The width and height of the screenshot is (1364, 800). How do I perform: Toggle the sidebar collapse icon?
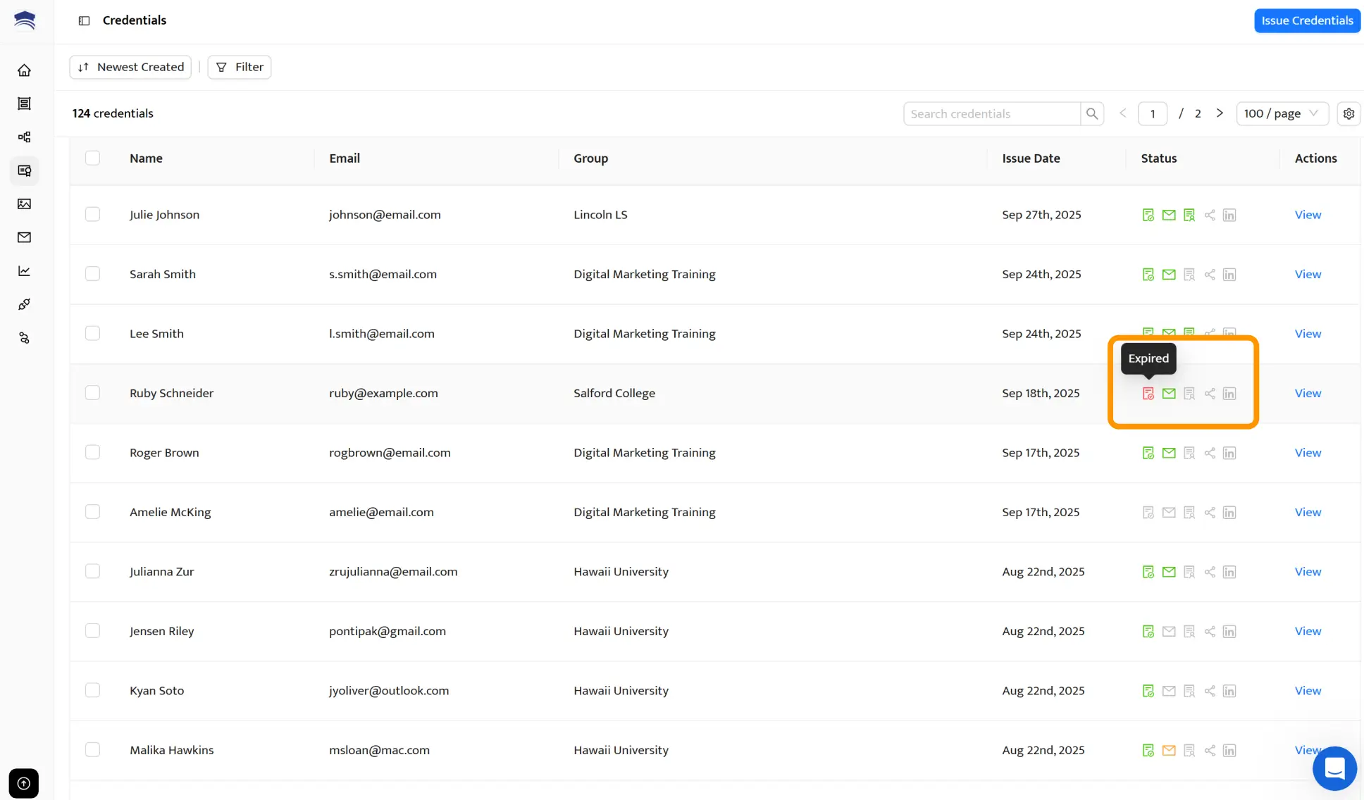pyautogui.click(x=85, y=20)
